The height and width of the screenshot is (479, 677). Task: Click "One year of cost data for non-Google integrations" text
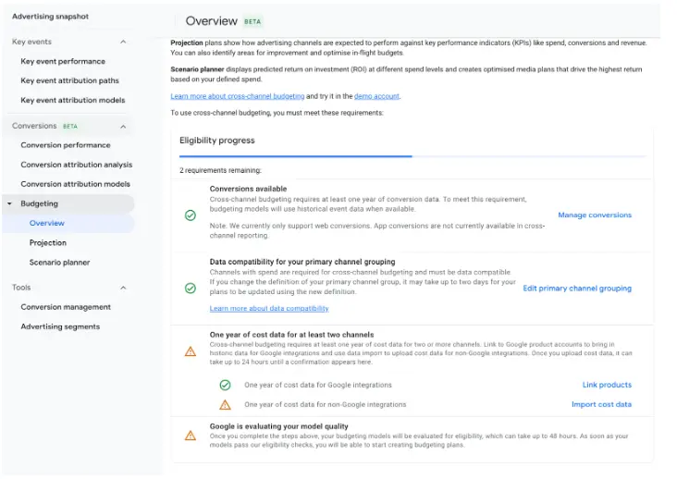tap(326, 405)
